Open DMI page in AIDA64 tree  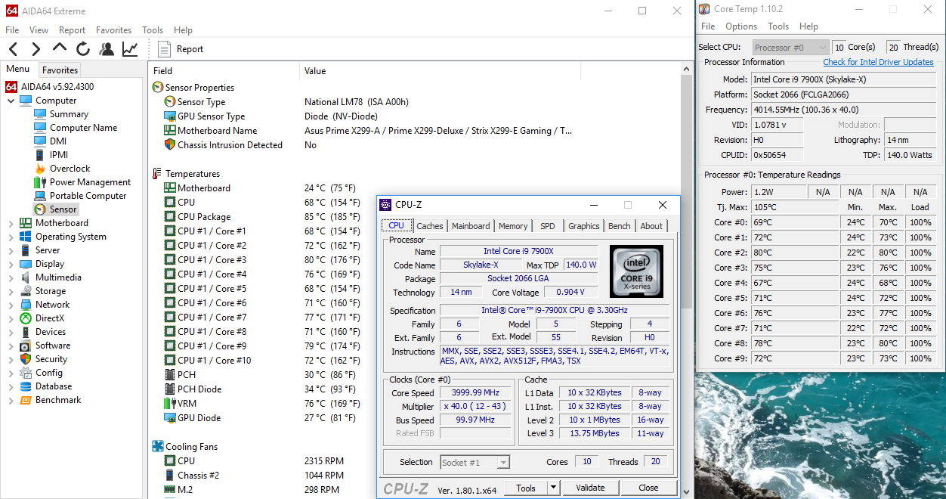pos(58,141)
